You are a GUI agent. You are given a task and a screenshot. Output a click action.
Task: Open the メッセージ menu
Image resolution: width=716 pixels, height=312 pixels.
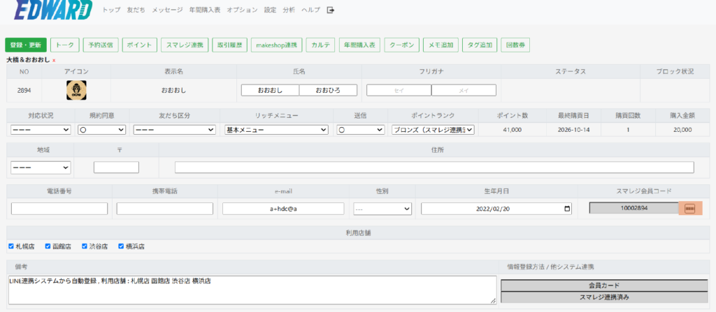coord(167,10)
